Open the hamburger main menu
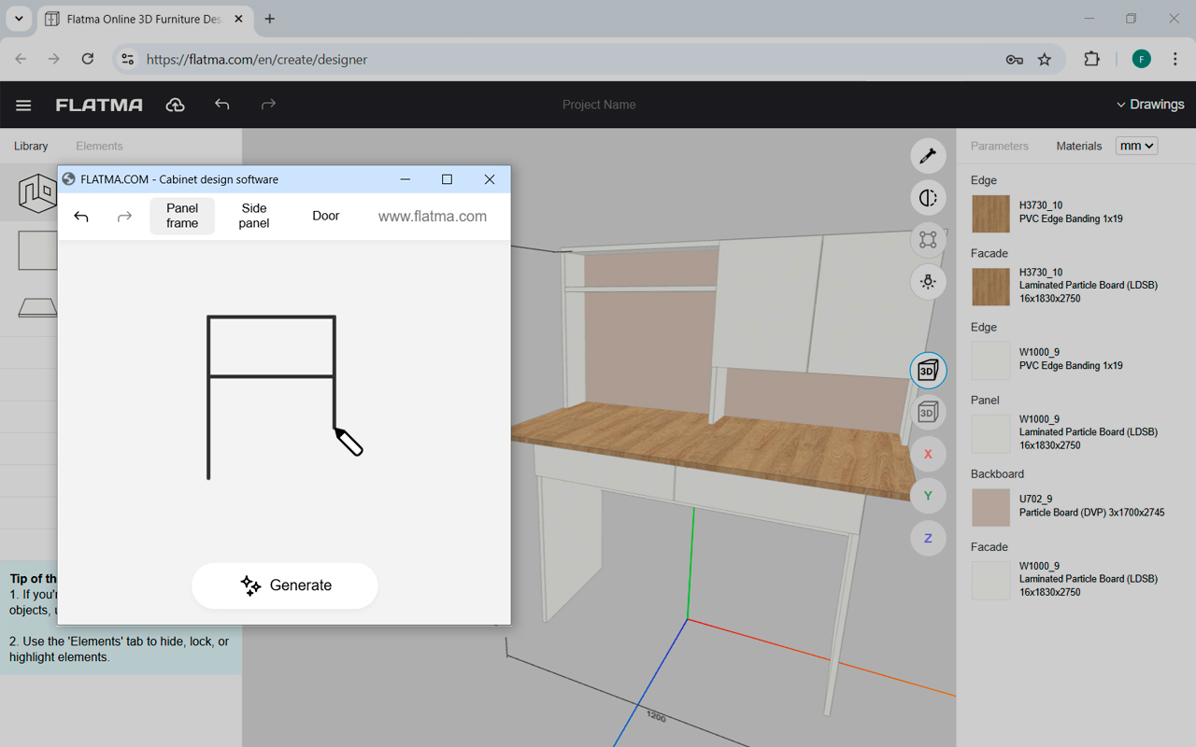This screenshot has height=747, width=1196. [x=23, y=106]
